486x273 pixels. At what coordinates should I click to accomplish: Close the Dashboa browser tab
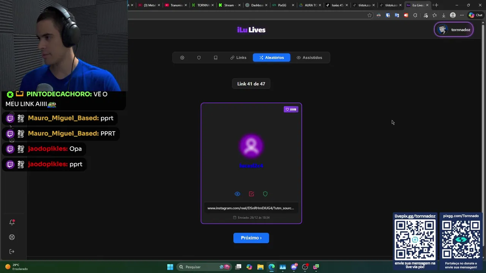click(x=266, y=5)
